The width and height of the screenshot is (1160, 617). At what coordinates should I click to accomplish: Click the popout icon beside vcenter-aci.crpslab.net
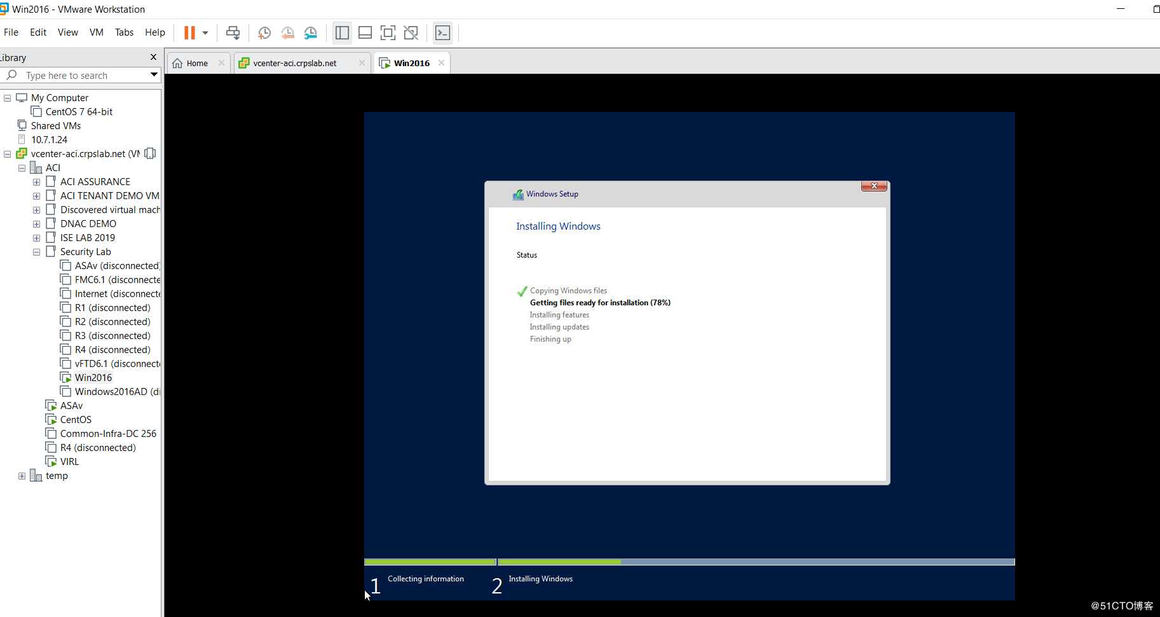(150, 153)
